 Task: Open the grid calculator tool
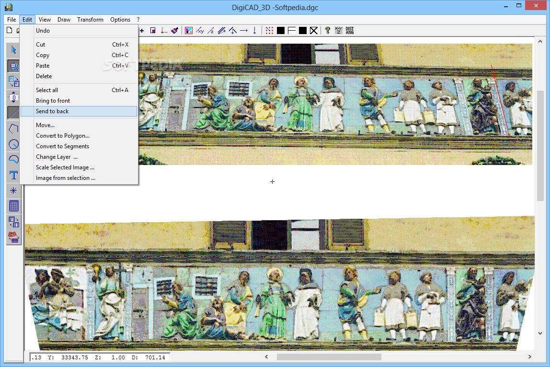click(14, 206)
